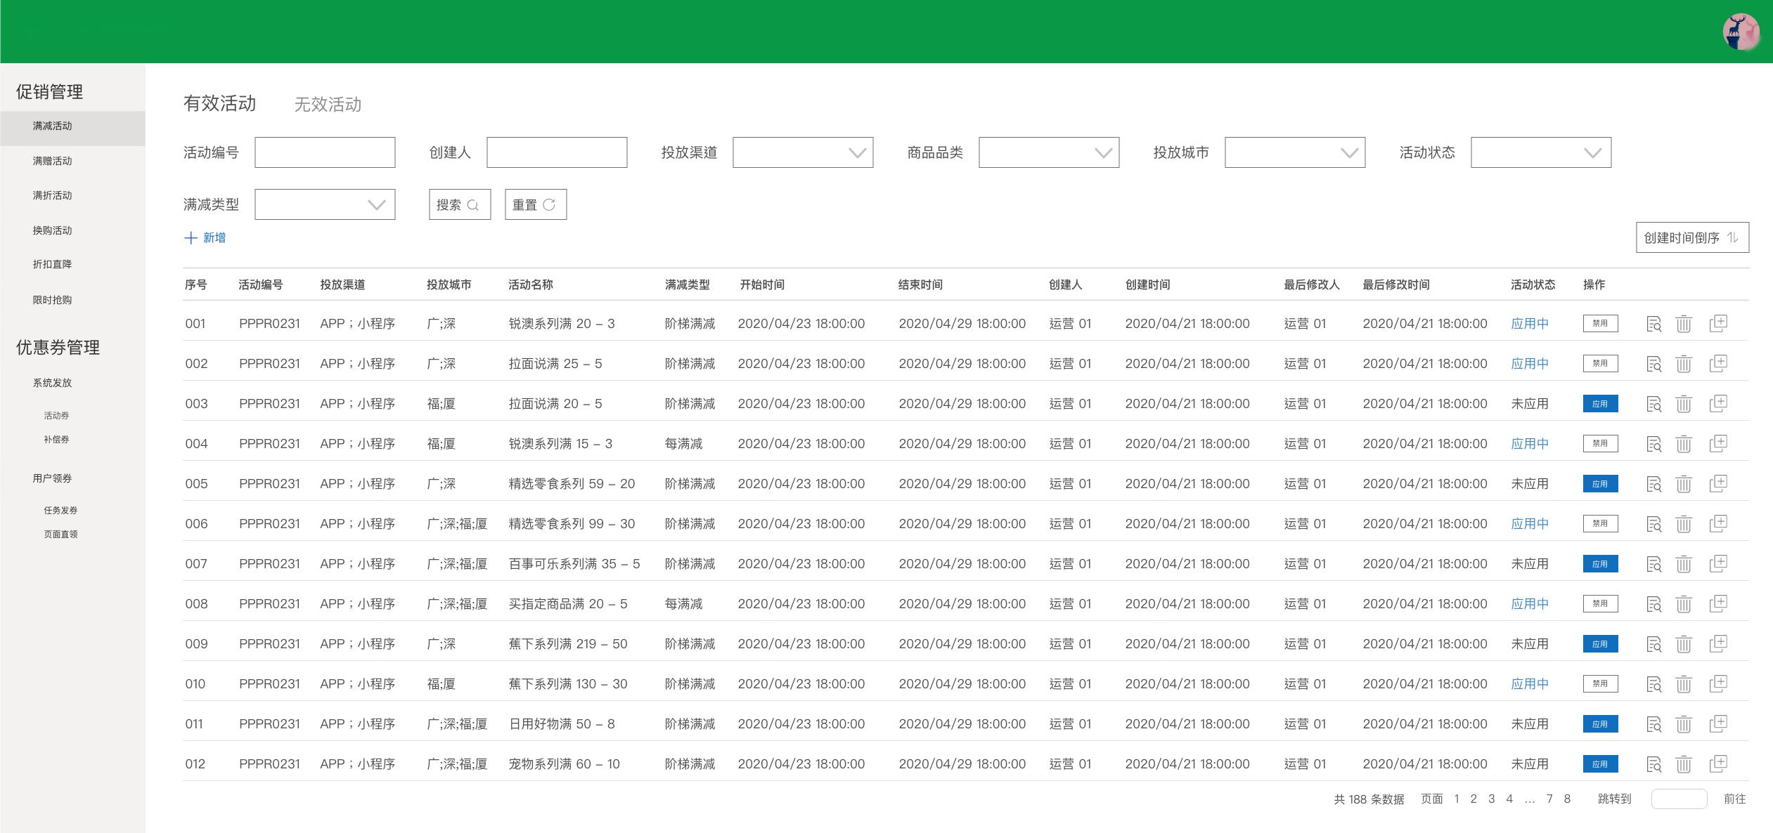
Task: Focus the 活动编号 input field
Action: (x=325, y=152)
